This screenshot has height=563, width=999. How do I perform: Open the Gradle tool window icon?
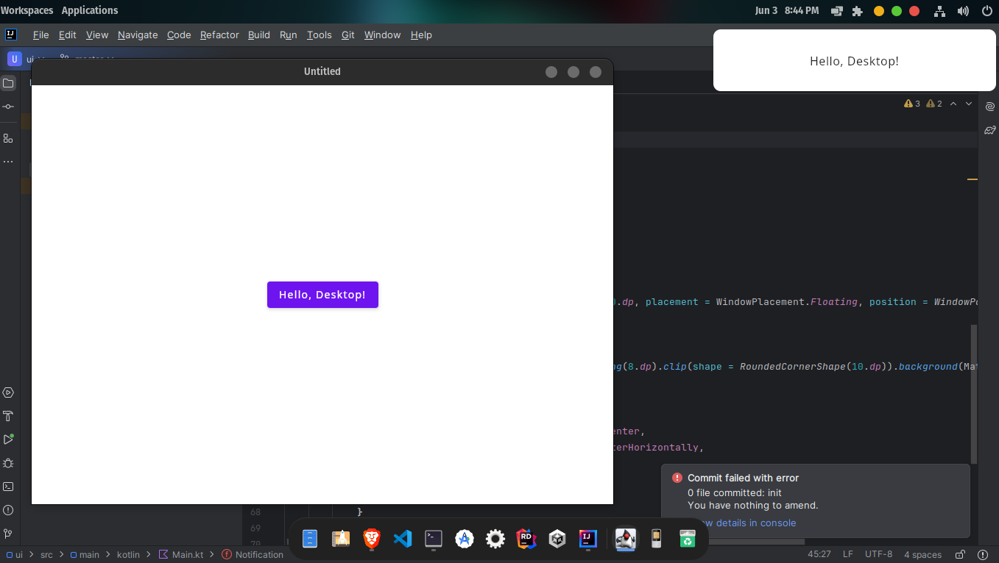click(990, 130)
